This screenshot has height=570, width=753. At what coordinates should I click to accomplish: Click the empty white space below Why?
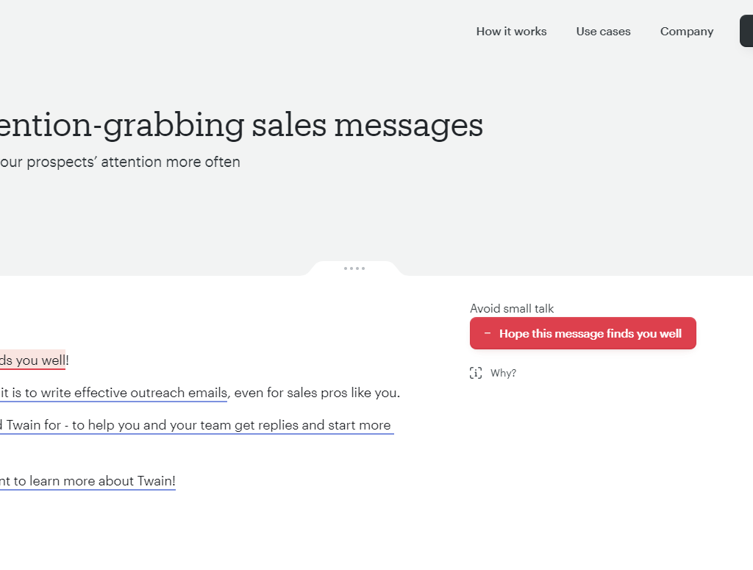581,456
